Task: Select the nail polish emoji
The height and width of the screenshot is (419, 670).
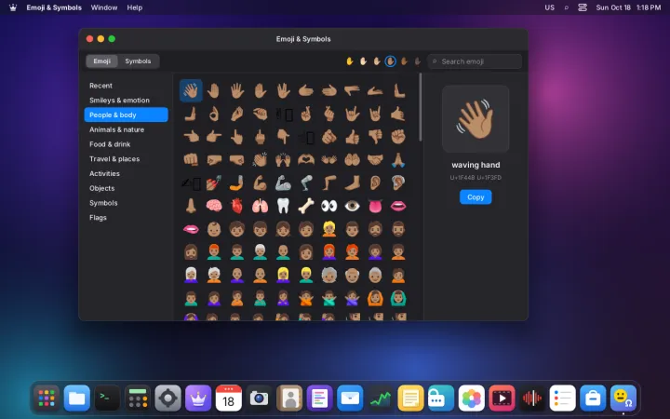Action: [x=214, y=183]
